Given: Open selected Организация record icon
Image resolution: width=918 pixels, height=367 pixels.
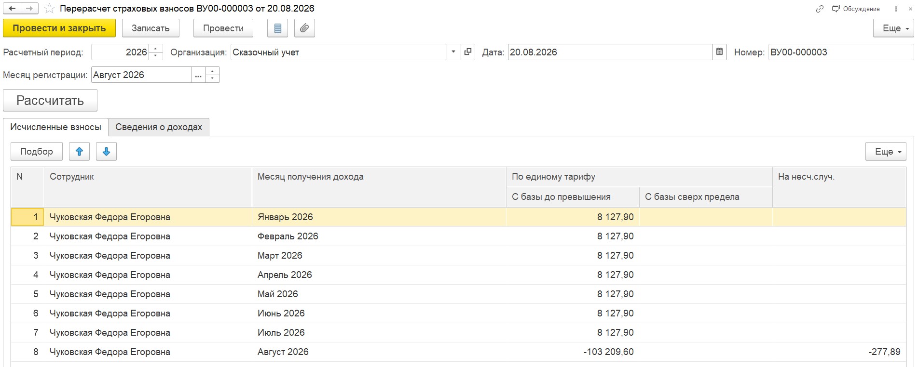Looking at the screenshot, I should [x=468, y=52].
